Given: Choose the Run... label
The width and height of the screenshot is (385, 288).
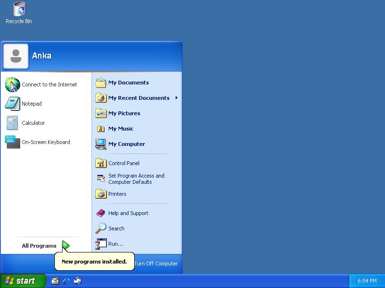Looking at the screenshot, I should (115, 244).
